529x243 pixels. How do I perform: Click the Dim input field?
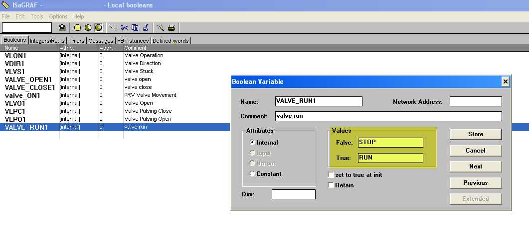(x=294, y=194)
